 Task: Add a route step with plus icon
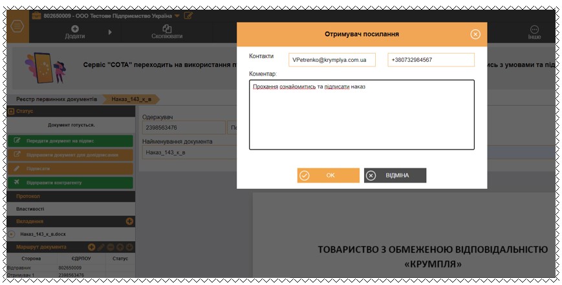91,247
